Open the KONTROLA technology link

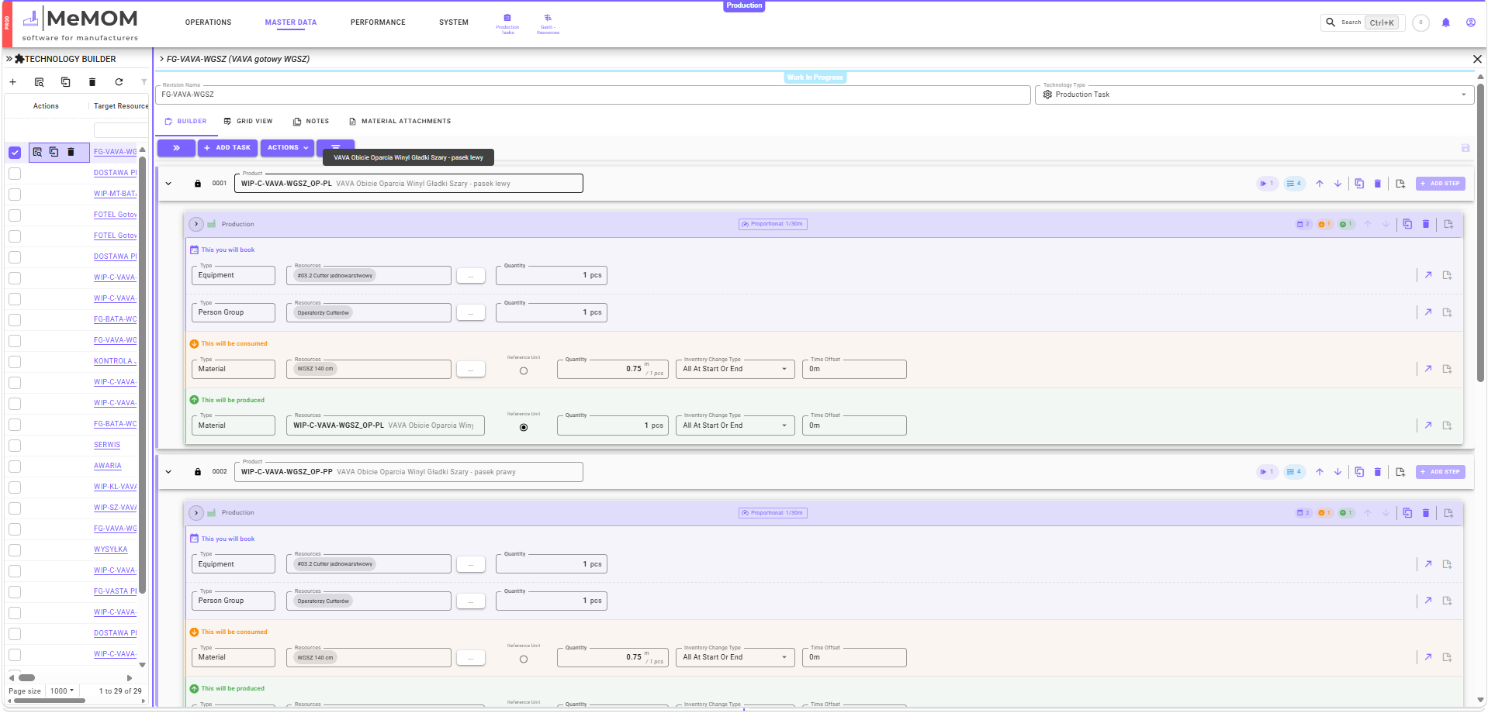tap(115, 362)
